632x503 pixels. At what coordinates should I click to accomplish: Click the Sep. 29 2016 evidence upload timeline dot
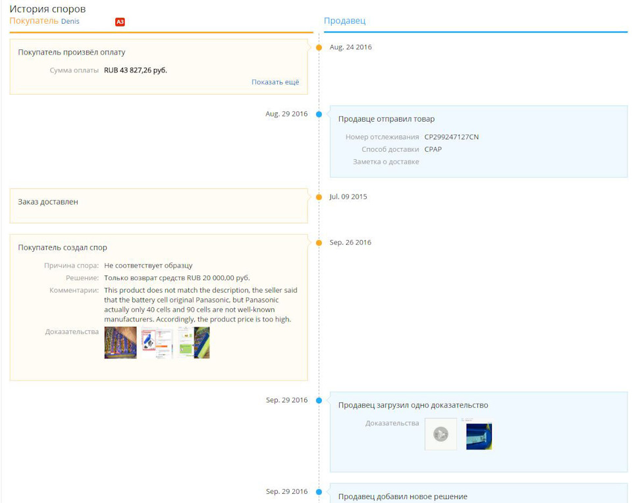point(319,400)
